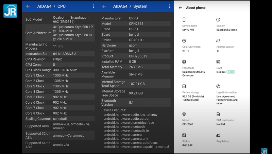Image resolution: width=272 pixels, height=154 pixels.
Task: Select the Bluetooth Version 5.1 value
Action: pyautogui.click(x=131, y=103)
